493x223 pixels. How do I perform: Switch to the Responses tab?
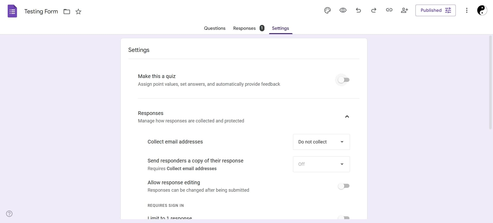[x=244, y=28]
